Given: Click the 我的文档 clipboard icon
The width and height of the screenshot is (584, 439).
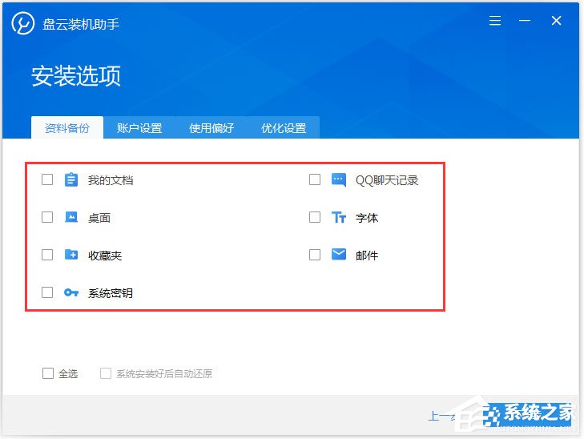Looking at the screenshot, I should click(x=71, y=180).
